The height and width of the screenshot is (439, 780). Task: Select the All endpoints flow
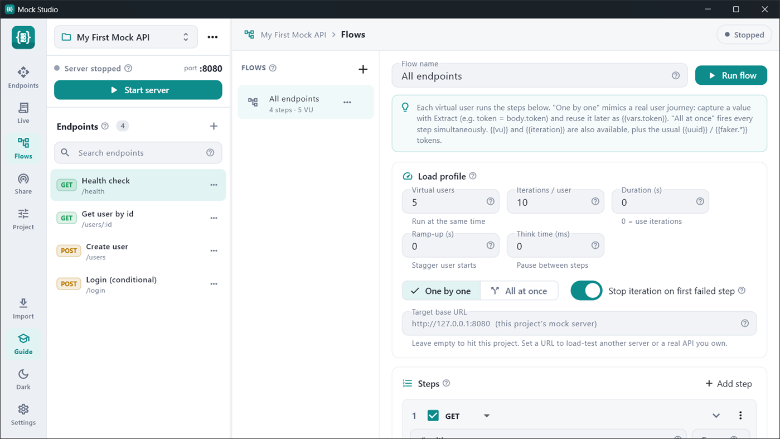306,103
